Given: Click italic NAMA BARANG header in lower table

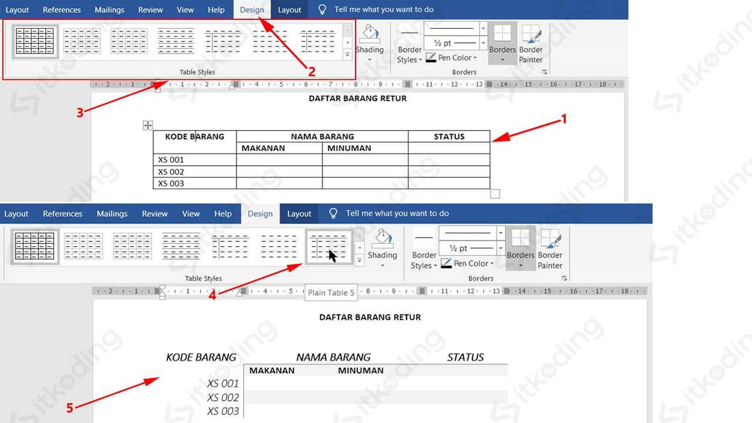Looking at the screenshot, I should (x=334, y=357).
